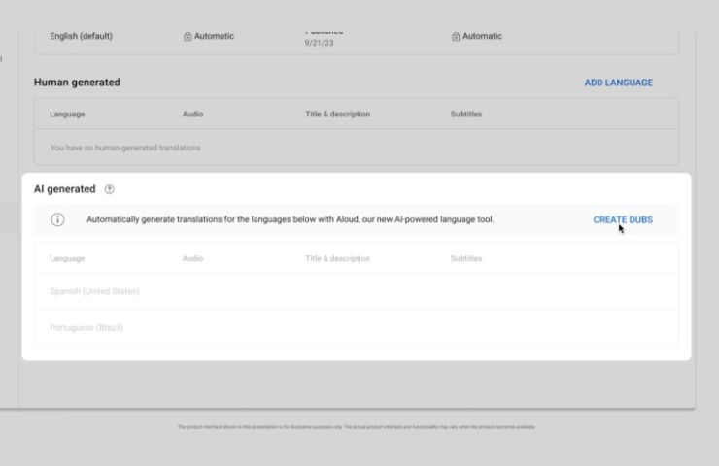Click the Language header in AI generated table
The height and width of the screenshot is (466, 719).
[67, 259]
